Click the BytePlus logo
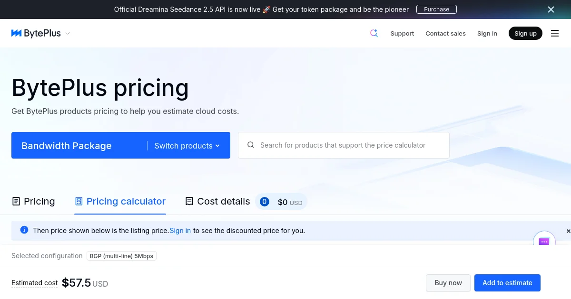571x299 pixels. pyautogui.click(x=36, y=33)
